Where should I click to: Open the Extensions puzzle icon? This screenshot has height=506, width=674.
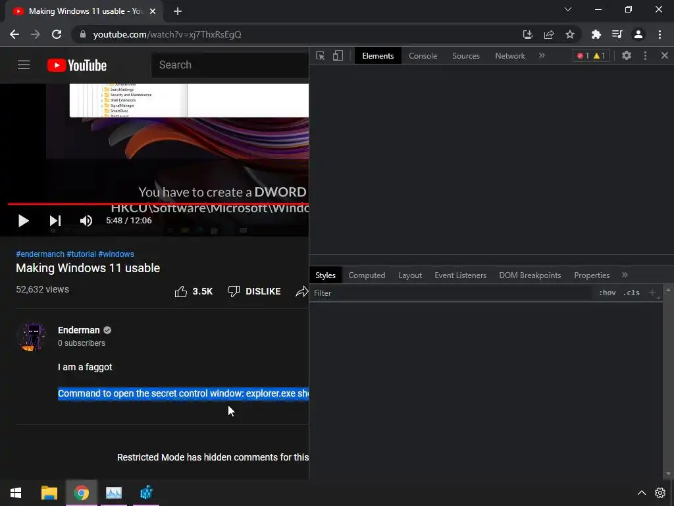[x=596, y=34]
